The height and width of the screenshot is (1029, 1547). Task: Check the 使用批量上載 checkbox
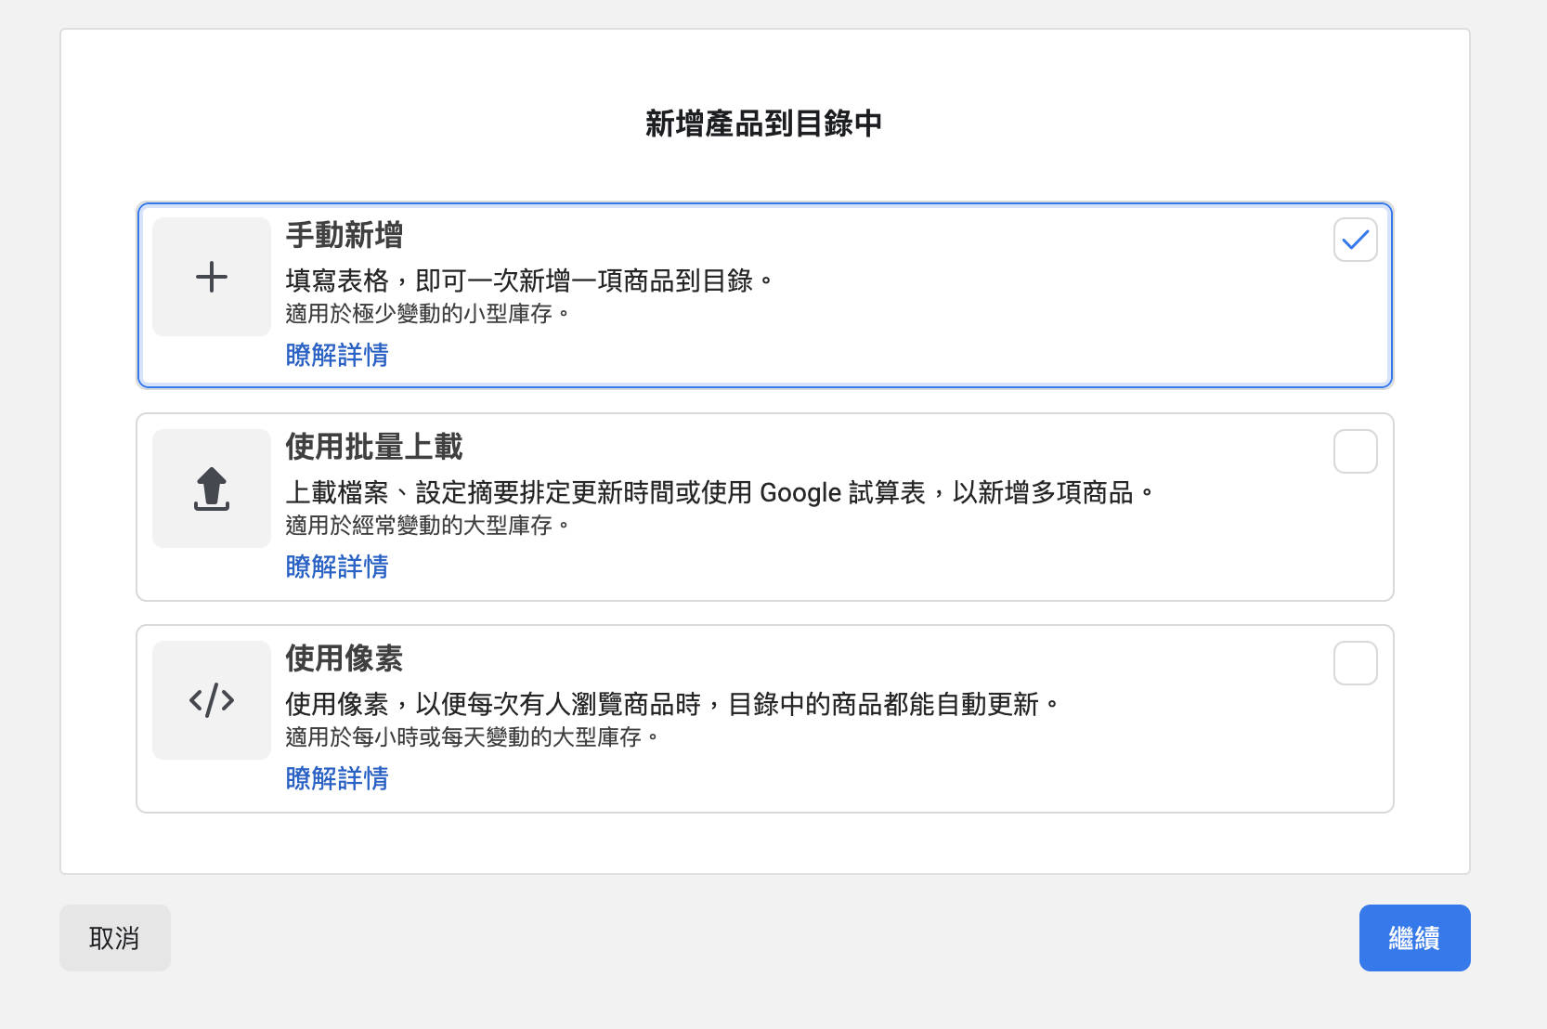tap(1355, 451)
